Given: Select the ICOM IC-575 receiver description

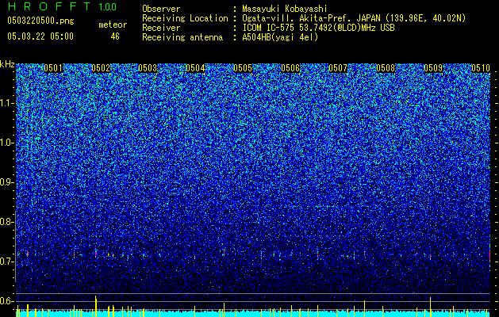Looking at the screenshot, I should pos(319,28).
